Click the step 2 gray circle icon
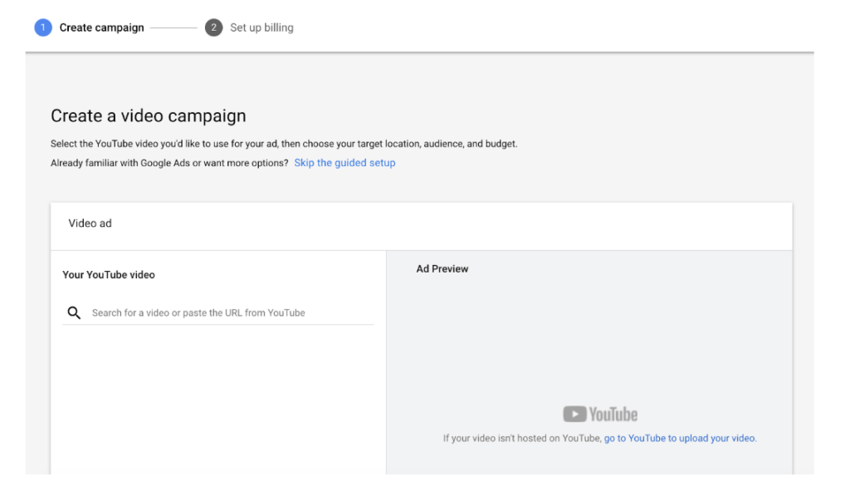 pyautogui.click(x=213, y=27)
